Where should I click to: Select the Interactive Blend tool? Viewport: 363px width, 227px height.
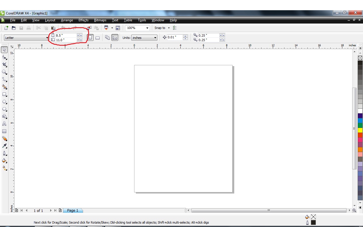coord(4,138)
